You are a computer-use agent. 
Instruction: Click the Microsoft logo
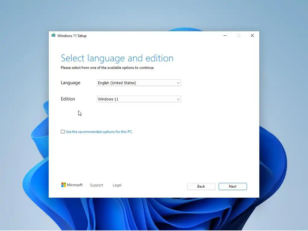[x=72, y=185]
